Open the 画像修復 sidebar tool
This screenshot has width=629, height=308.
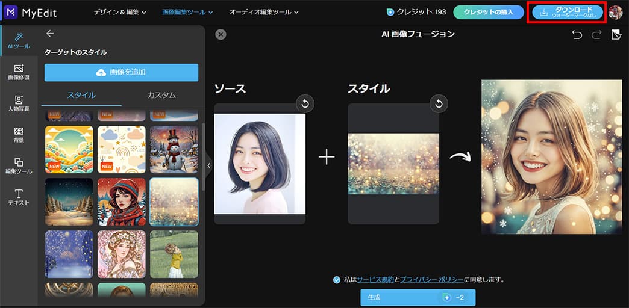click(x=19, y=73)
